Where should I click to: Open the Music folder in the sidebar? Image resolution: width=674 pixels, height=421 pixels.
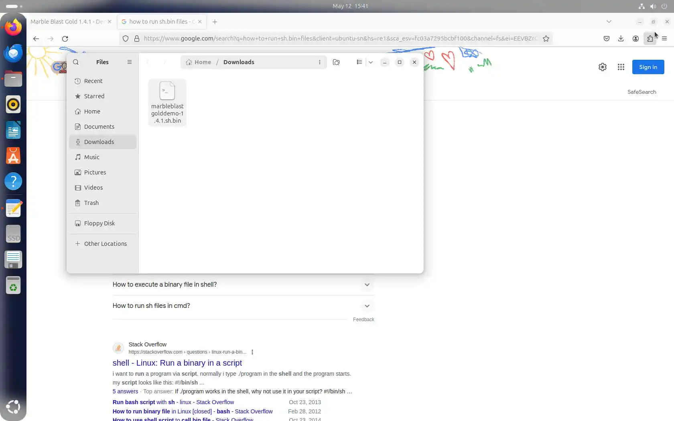(x=103, y=157)
